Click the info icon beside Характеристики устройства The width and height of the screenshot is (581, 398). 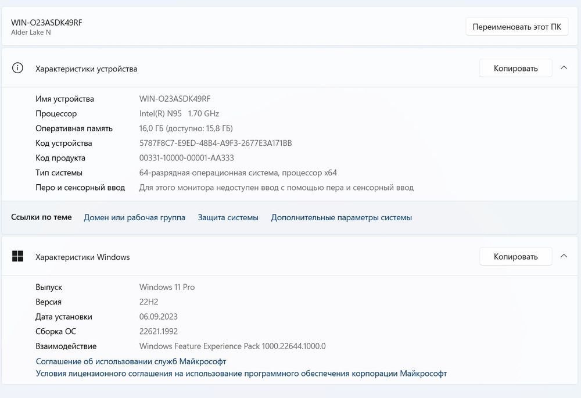(17, 68)
